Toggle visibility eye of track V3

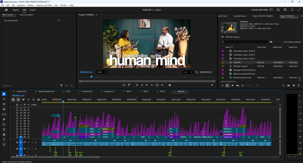[28, 132]
